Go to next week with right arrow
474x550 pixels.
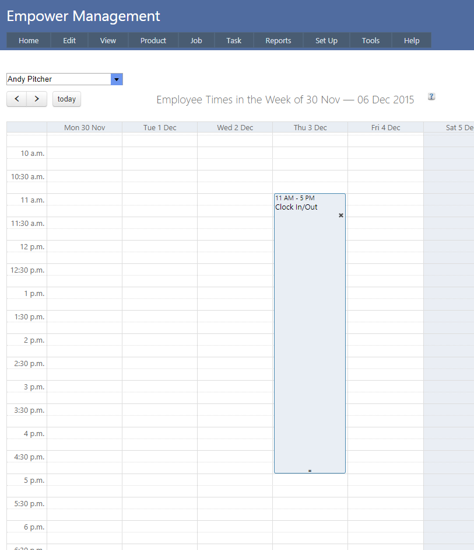coord(37,99)
